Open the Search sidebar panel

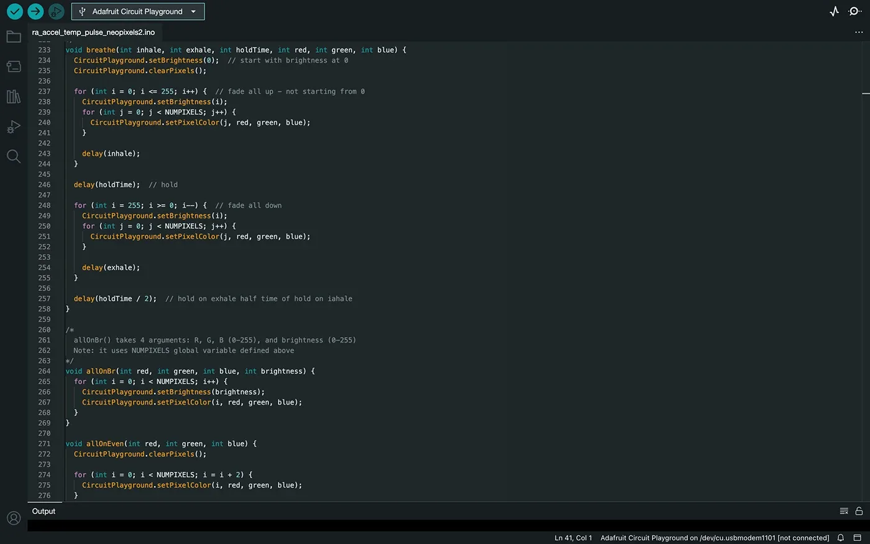(14, 156)
